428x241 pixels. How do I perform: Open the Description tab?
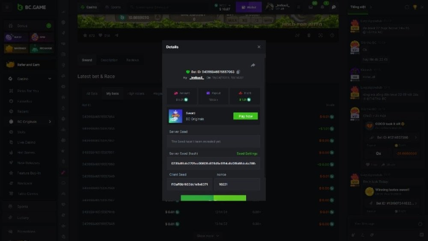[109, 60]
